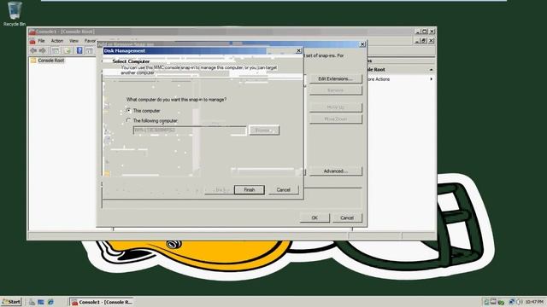Launch Internet Explorer from quick launch
Viewport: 547px width, 307px height.
pyautogui.click(x=50, y=302)
